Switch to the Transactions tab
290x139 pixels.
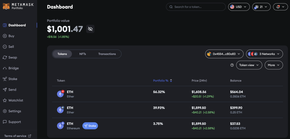tap(107, 54)
